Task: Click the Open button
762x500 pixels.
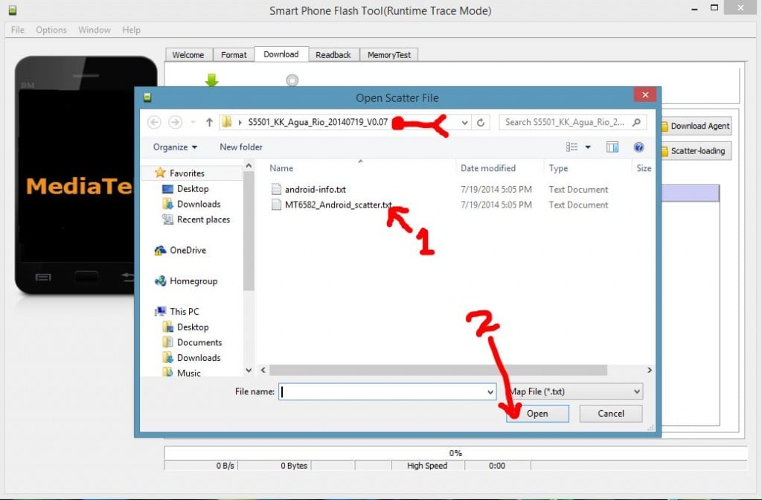Action: [x=537, y=414]
